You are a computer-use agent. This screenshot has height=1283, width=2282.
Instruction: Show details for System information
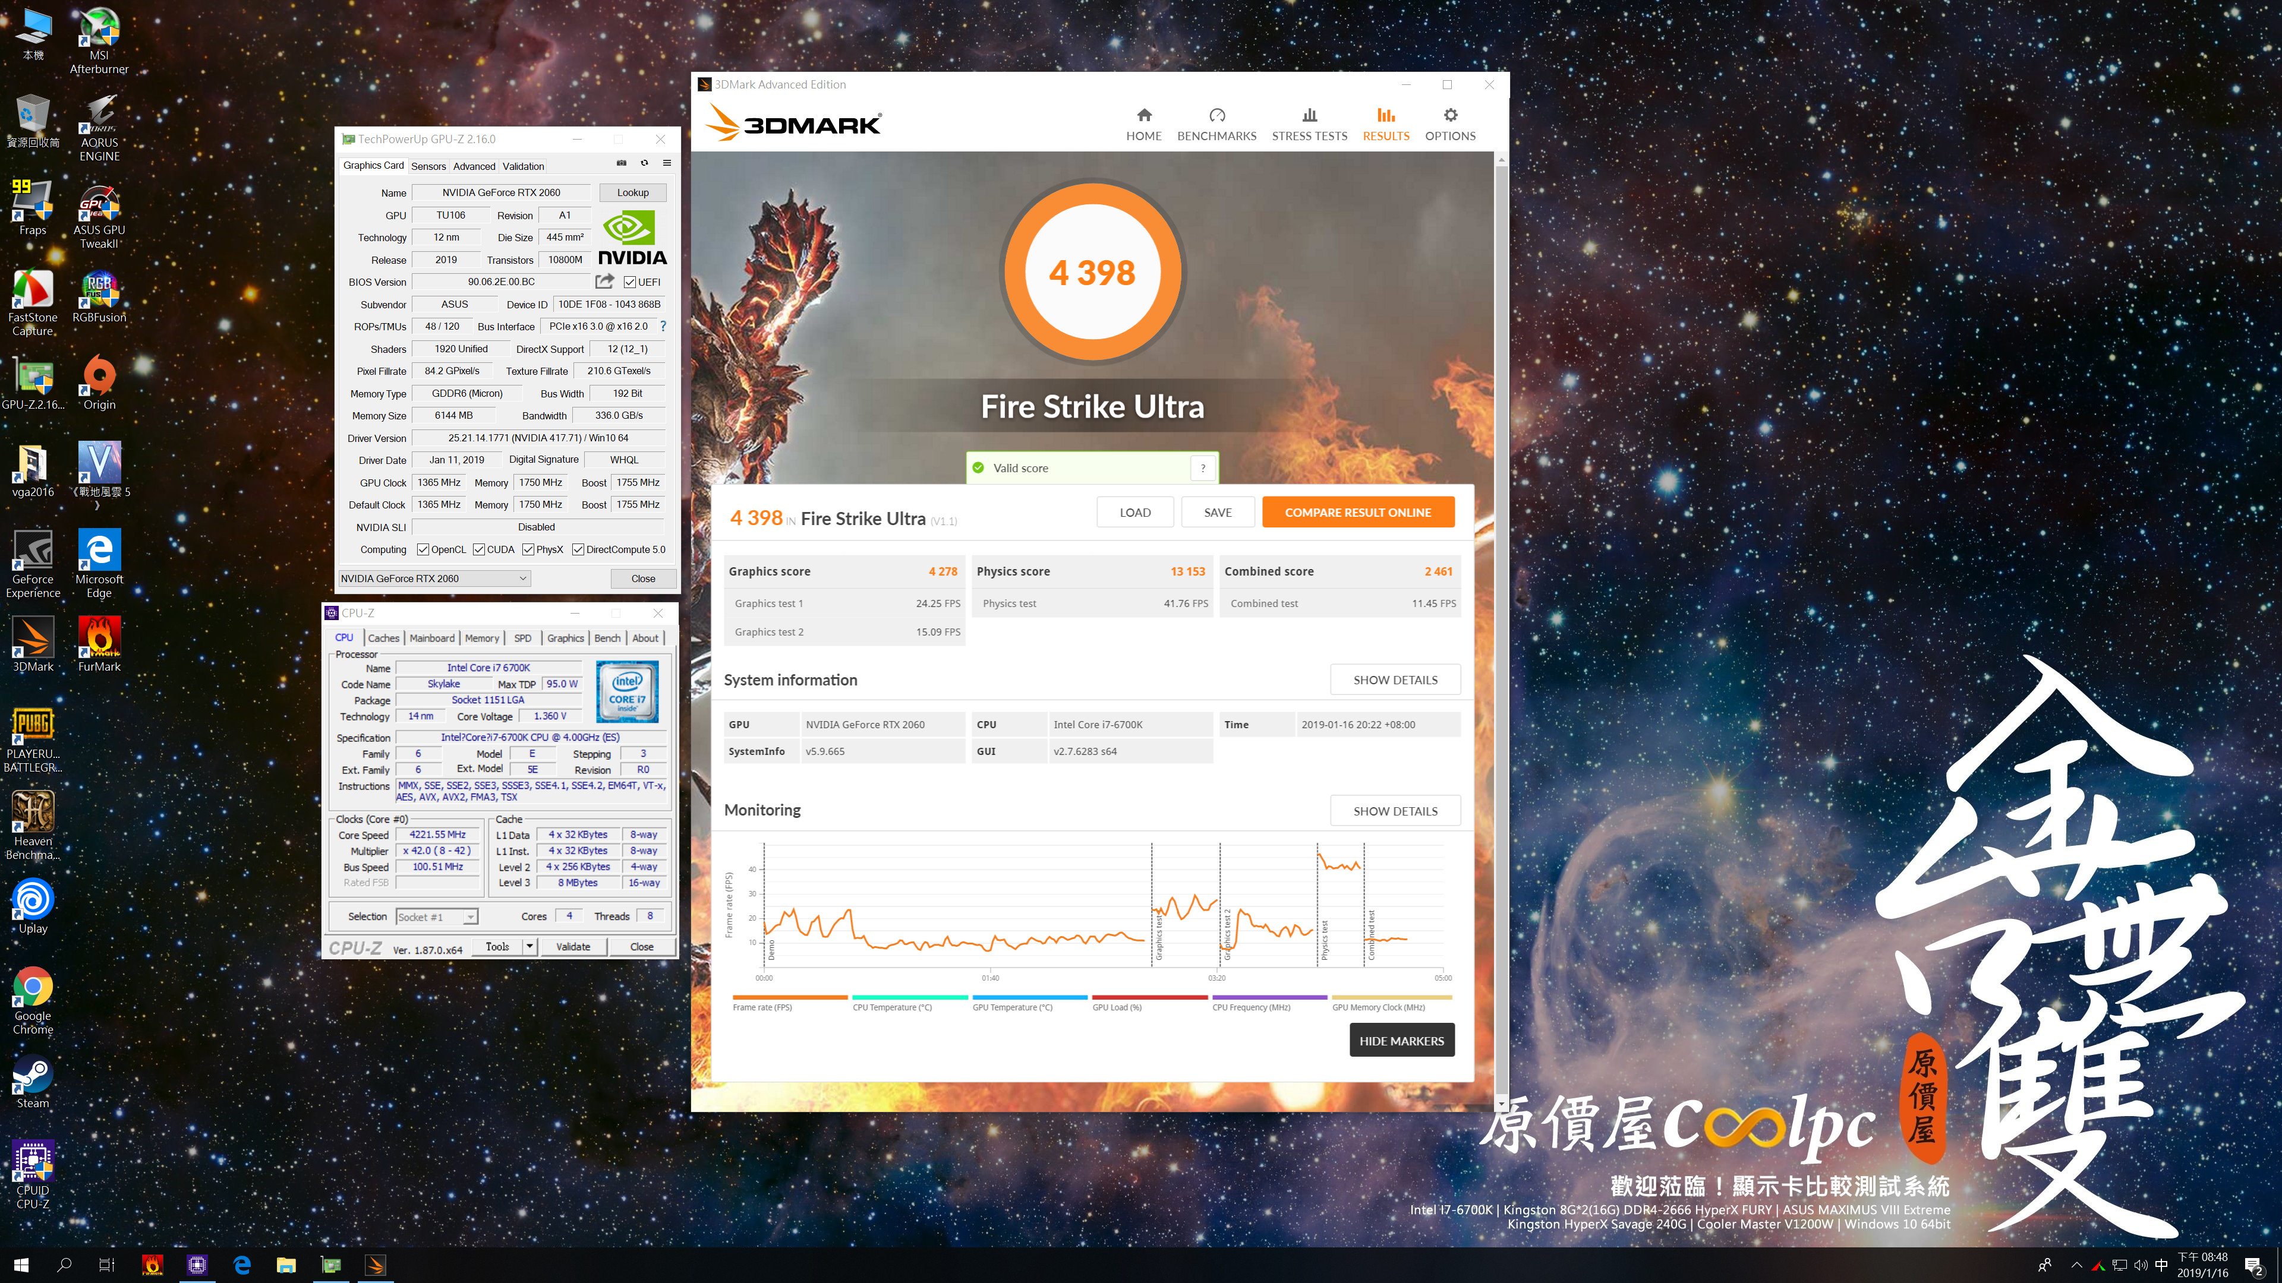click(x=1395, y=679)
